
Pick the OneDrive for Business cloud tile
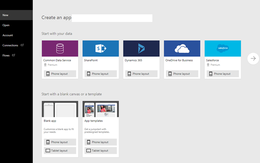click(182, 49)
